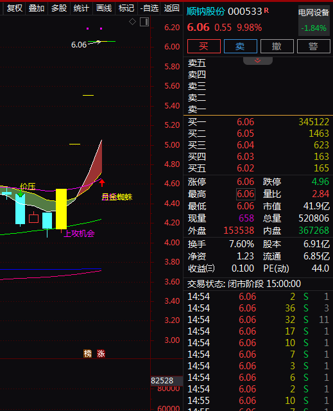This screenshot has height=411, width=333.
Task: Activate the 画线 drawing tool
Action: 104,8
